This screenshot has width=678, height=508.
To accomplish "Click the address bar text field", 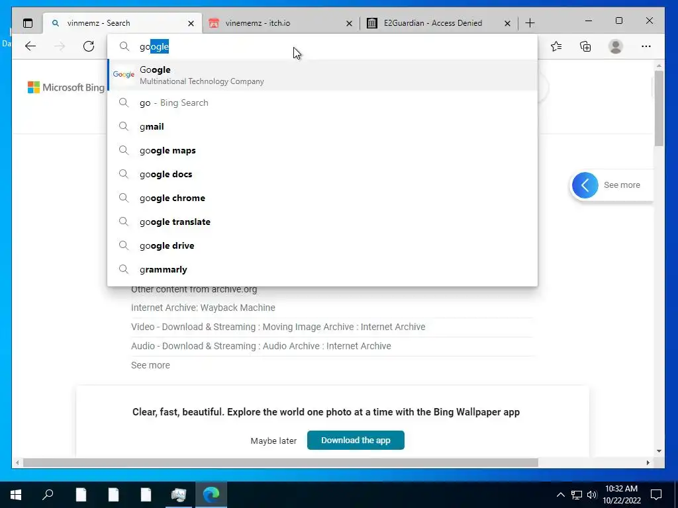I will coord(322,46).
